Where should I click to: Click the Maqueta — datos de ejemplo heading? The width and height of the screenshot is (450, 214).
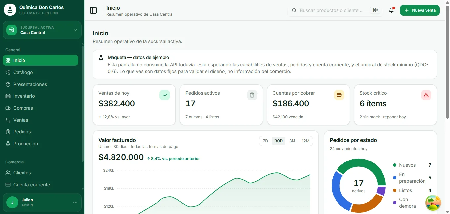point(138,57)
